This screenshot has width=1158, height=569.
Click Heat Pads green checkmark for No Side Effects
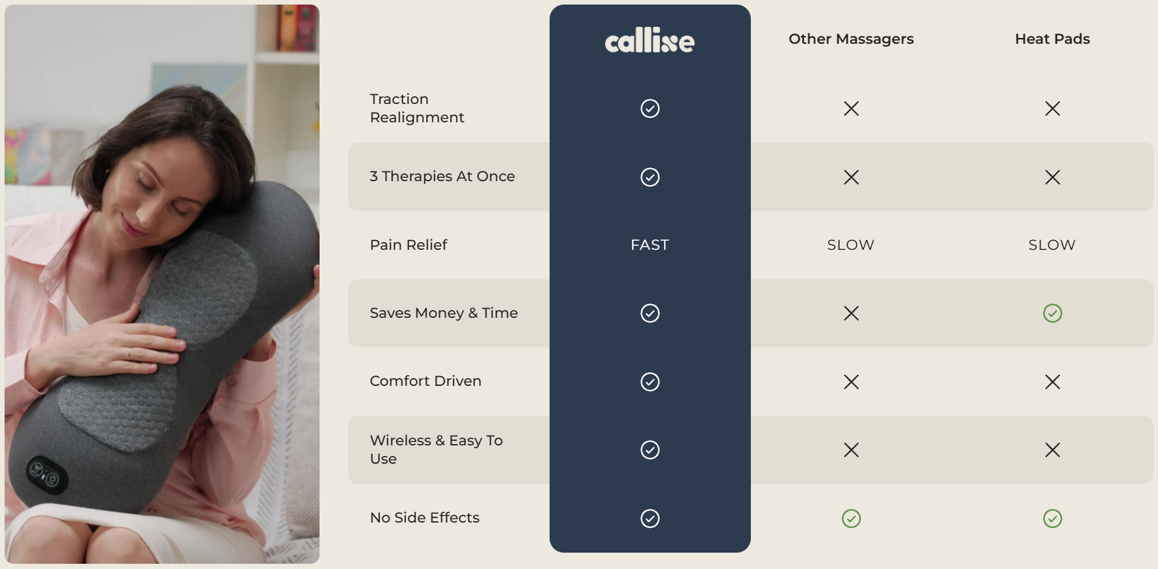tap(1052, 519)
